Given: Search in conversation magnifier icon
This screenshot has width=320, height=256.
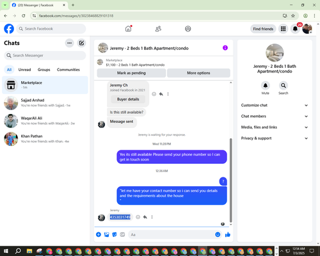Looking at the screenshot, I should (284, 85).
